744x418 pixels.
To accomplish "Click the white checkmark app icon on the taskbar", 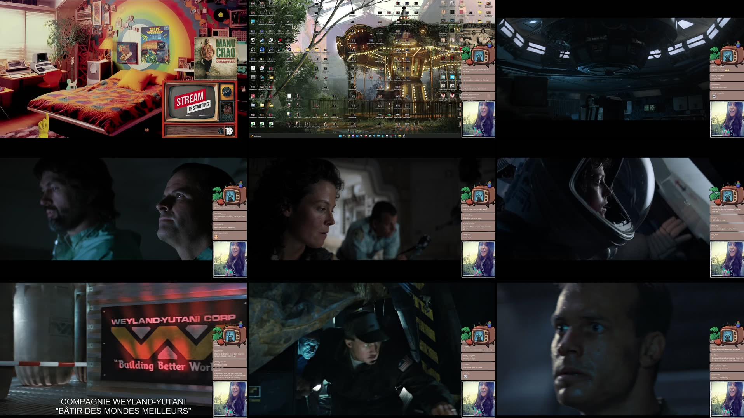I will [x=395, y=137].
